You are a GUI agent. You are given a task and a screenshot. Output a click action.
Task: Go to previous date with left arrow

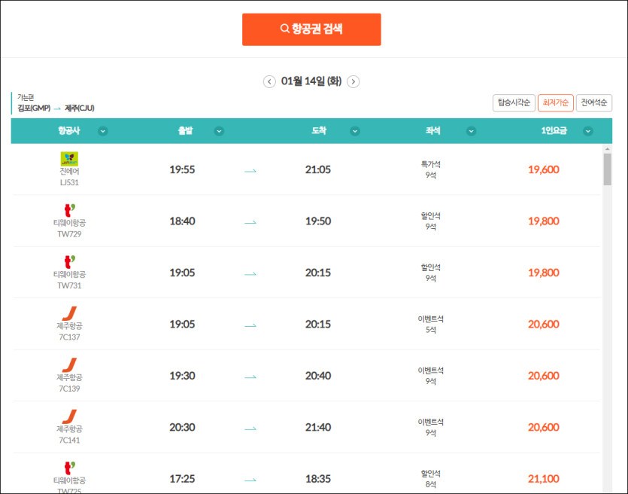269,82
